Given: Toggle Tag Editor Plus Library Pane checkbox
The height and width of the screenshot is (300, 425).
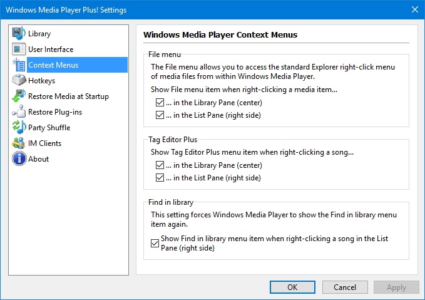Looking at the screenshot, I should [160, 165].
